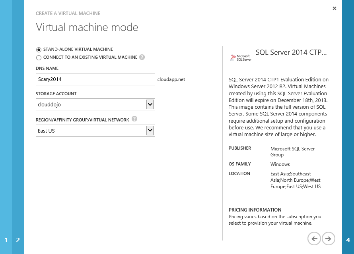Click the LOCATION label
The height and width of the screenshot is (254, 354).
point(239,173)
